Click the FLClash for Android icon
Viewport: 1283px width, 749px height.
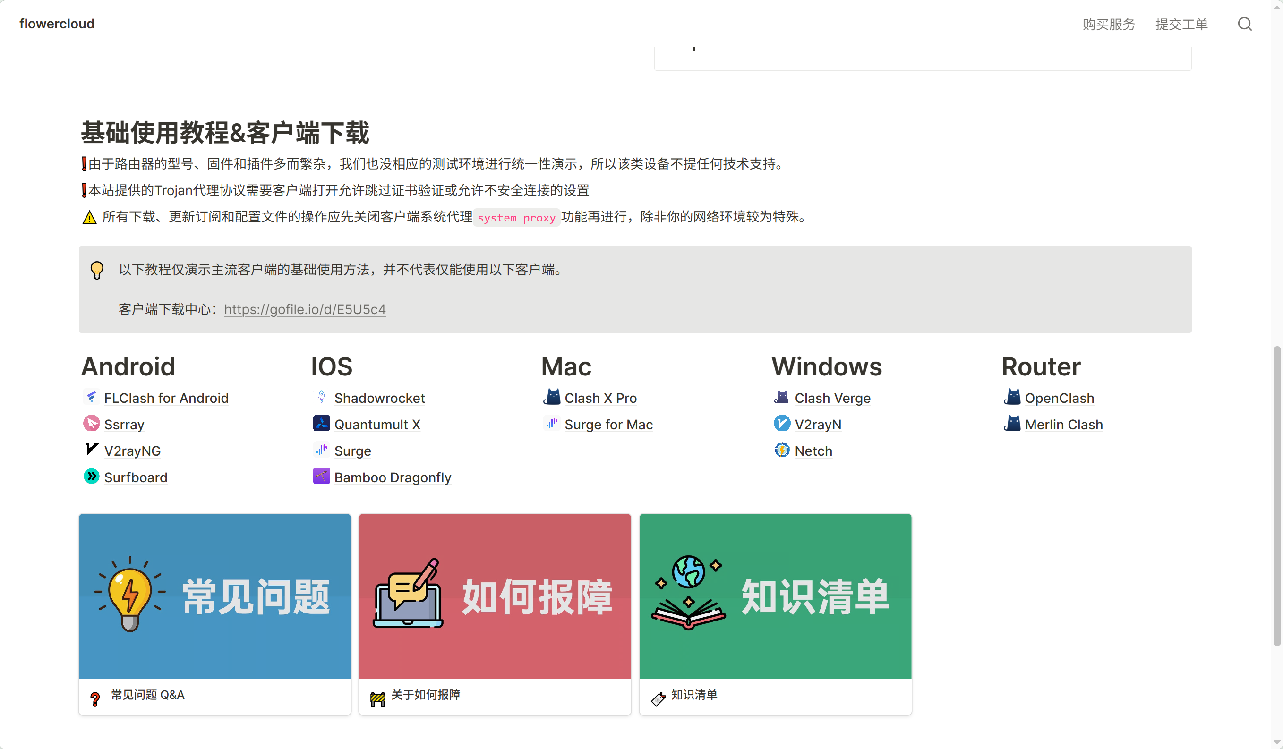[92, 397]
